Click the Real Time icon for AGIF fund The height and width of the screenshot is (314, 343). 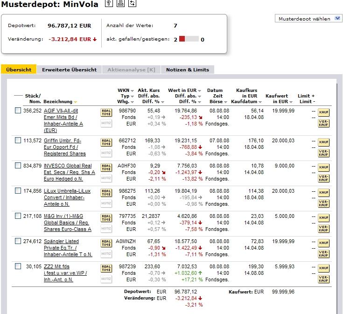click(x=106, y=112)
